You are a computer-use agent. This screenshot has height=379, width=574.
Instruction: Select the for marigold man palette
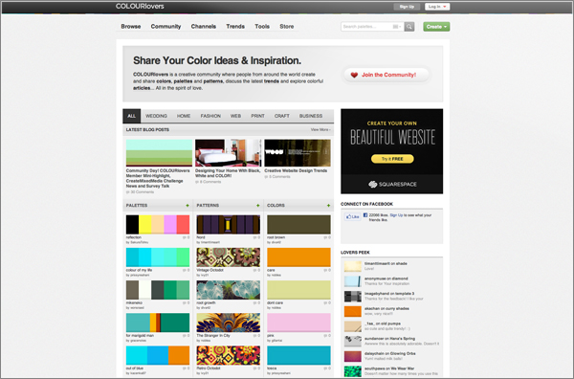coord(158,323)
